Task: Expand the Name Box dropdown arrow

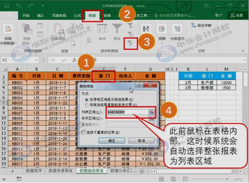Action: click(x=37, y=60)
